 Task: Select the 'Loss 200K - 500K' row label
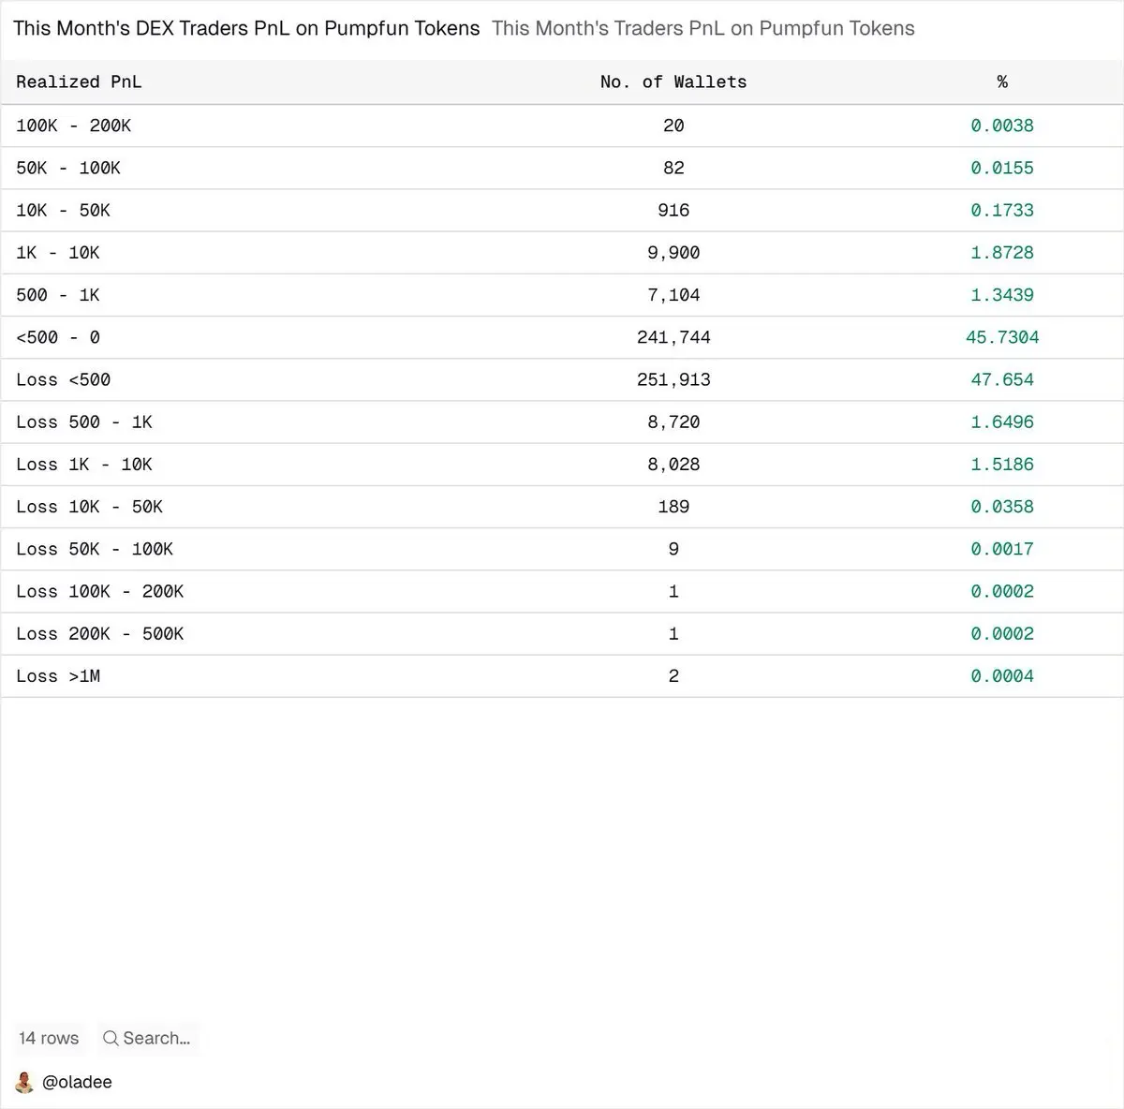tap(100, 634)
